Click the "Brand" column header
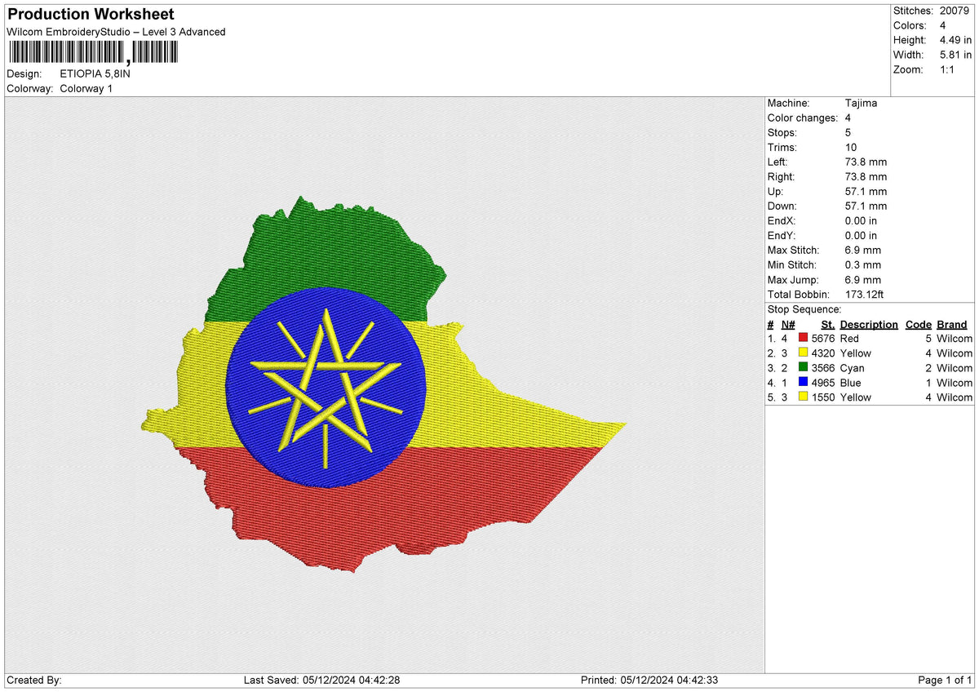This screenshot has height=692, width=979. [x=952, y=324]
